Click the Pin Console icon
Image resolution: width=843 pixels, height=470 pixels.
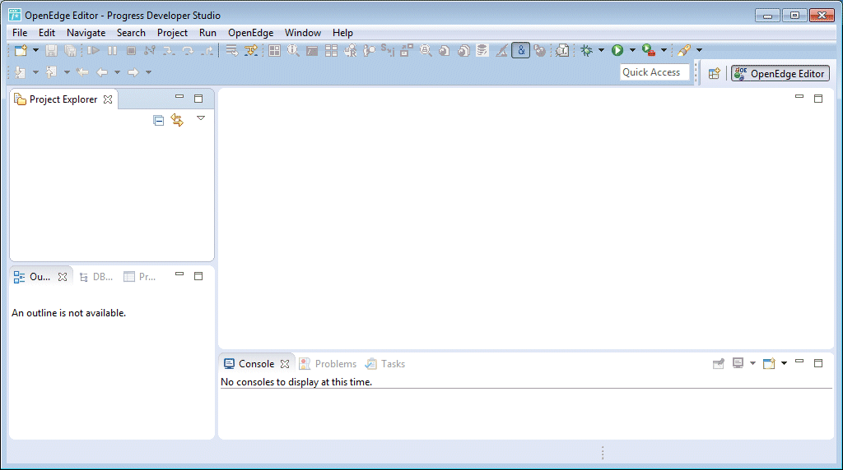click(x=718, y=364)
